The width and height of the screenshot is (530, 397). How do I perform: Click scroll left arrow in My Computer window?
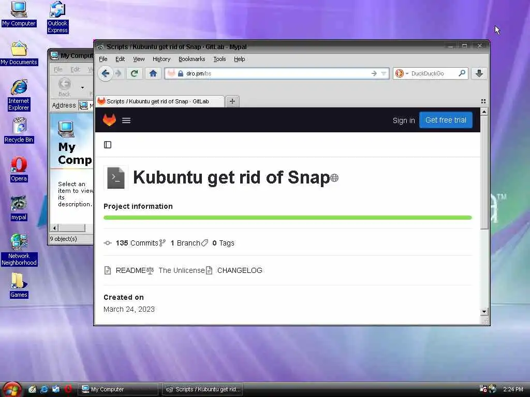click(54, 228)
